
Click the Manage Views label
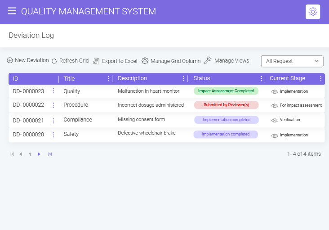(x=231, y=61)
